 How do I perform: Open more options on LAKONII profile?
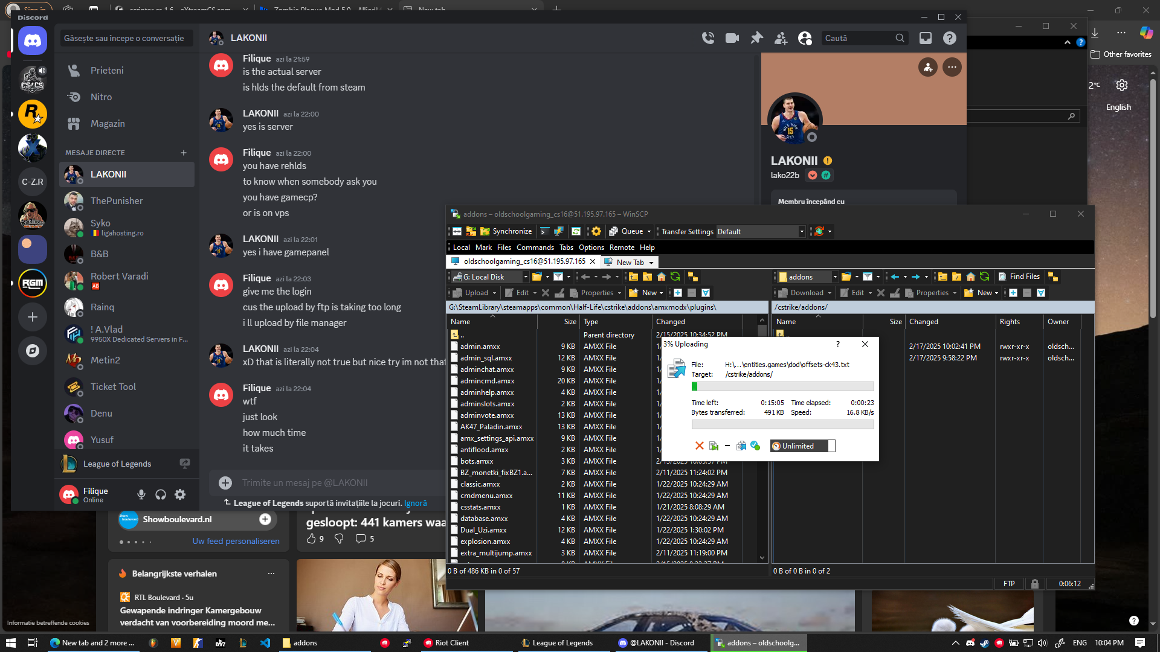click(x=952, y=67)
